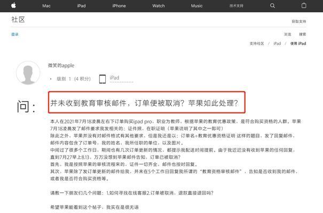Click the 登录 link
The height and width of the screenshot is (213, 323).
tap(15, 34)
